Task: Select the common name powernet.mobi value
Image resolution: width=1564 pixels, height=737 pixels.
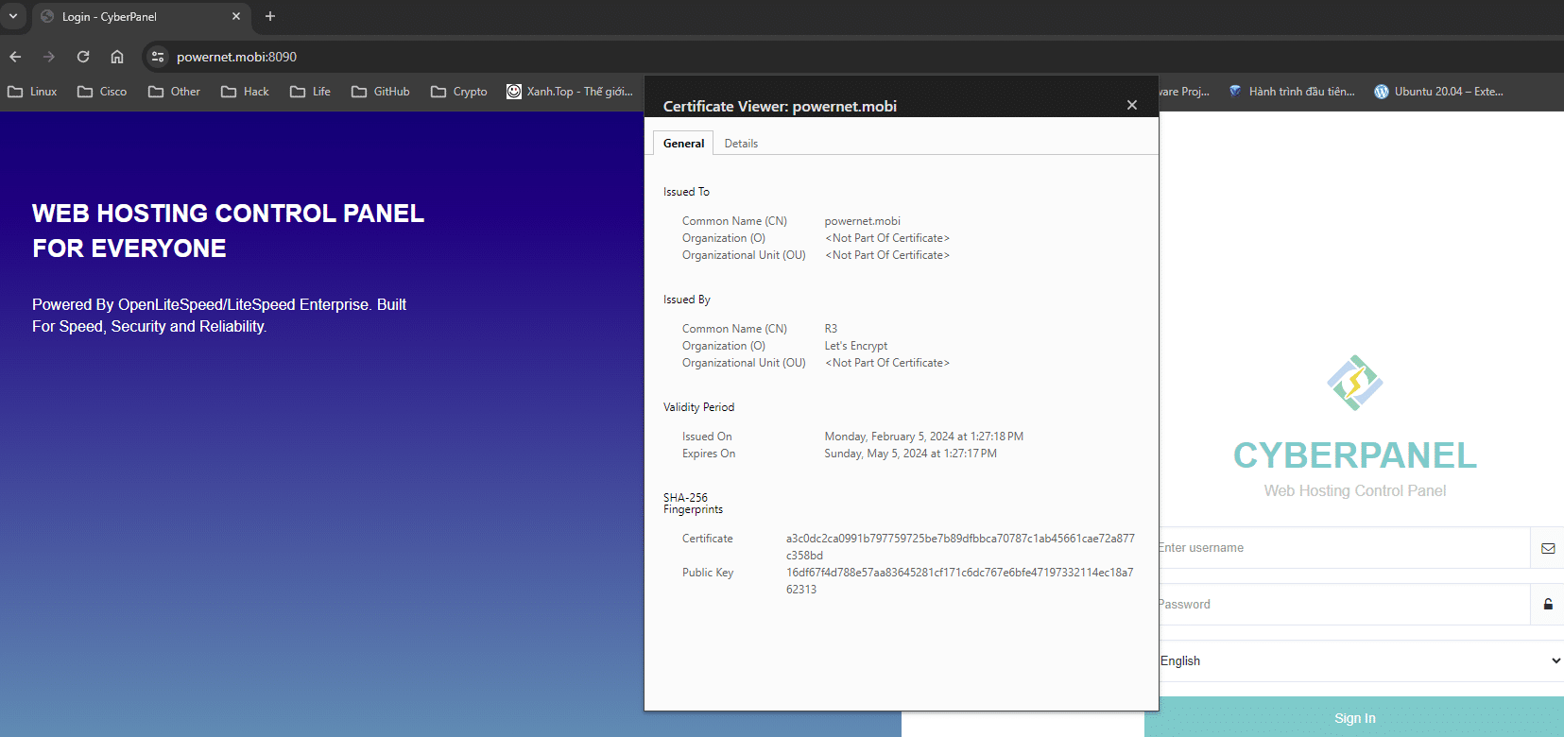Action: coord(862,221)
